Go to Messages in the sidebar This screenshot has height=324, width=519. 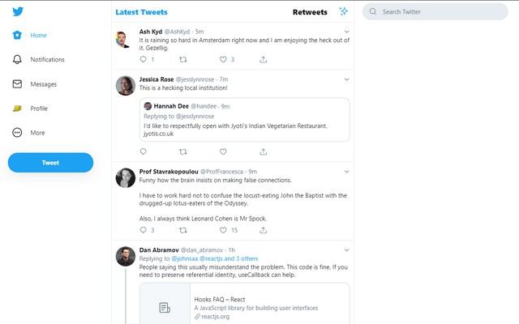[x=44, y=84]
